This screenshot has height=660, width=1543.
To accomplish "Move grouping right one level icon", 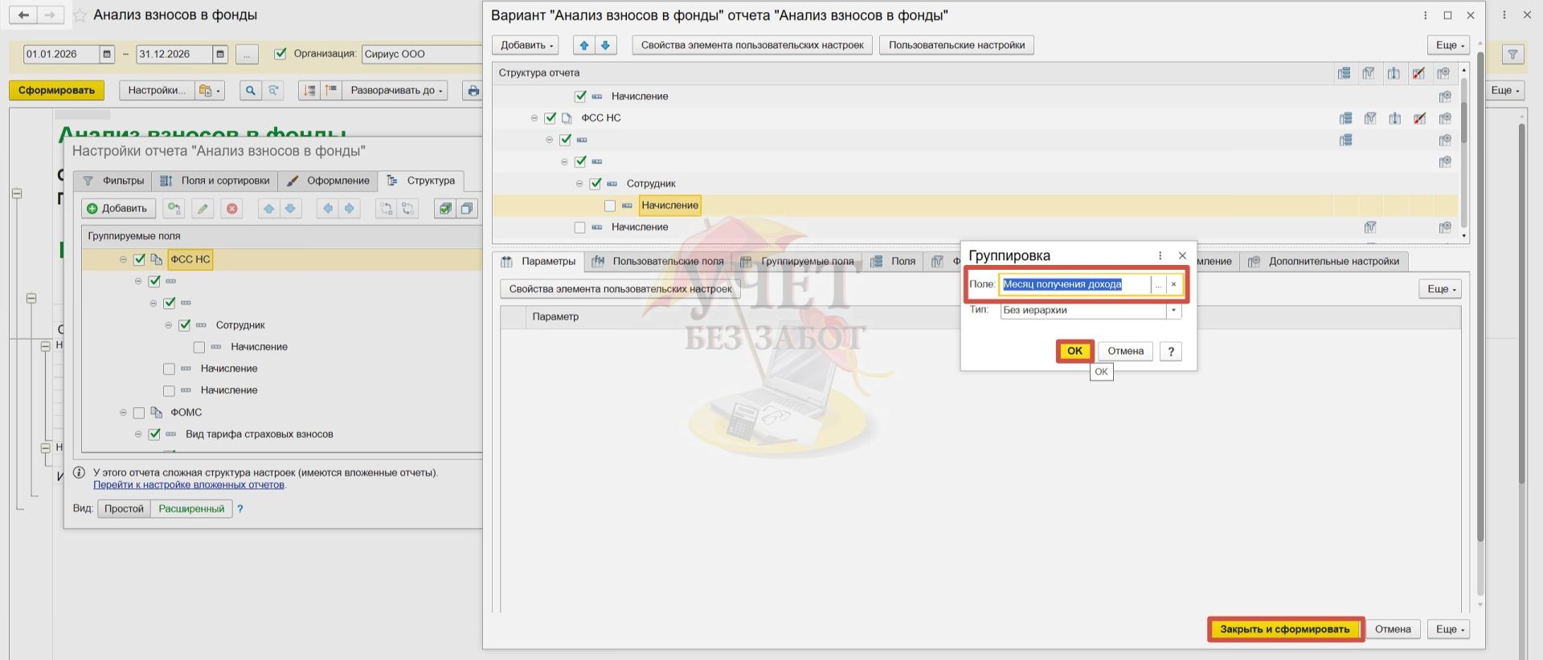I will click(x=349, y=209).
